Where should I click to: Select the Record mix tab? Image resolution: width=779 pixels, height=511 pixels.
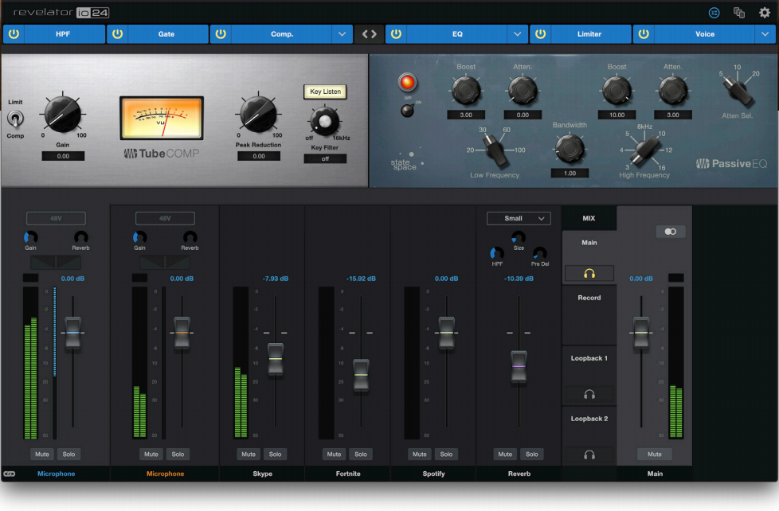(589, 298)
